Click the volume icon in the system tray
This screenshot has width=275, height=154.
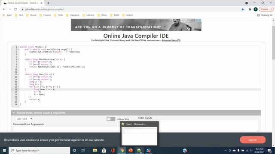(x=251, y=150)
